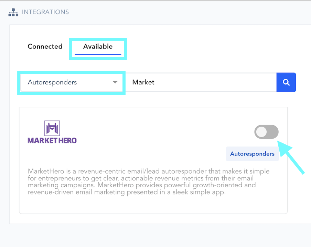Click the Integrations network hierarchy icon

13,12
